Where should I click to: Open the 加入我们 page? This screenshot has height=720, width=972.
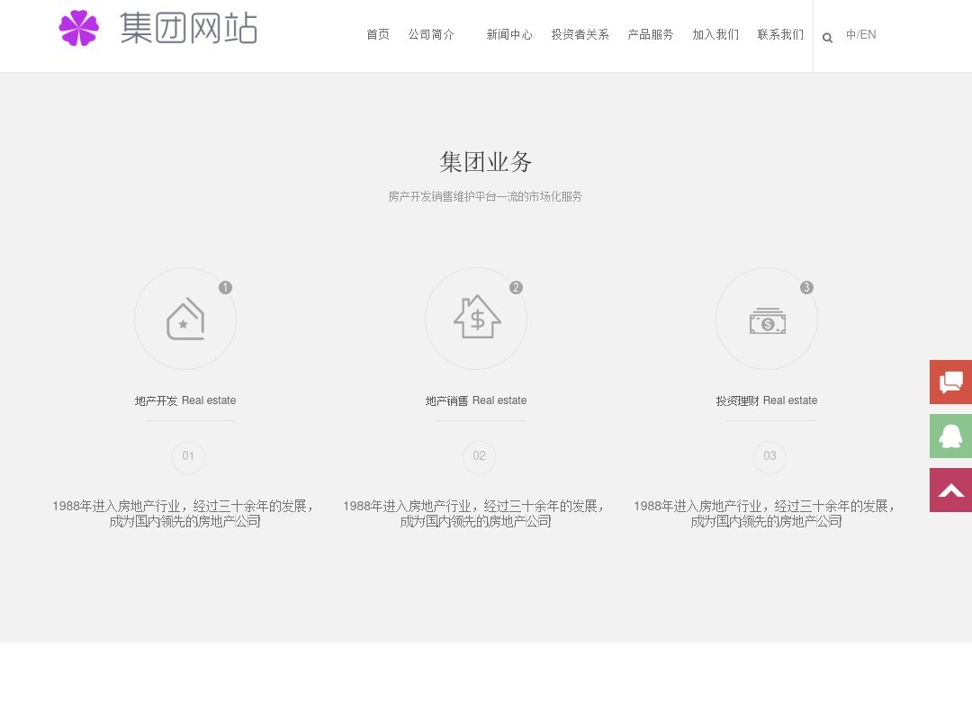(715, 35)
